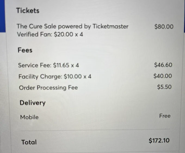The height and width of the screenshot is (153, 185).
Task: Click the Total label
Action: pos(29,142)
